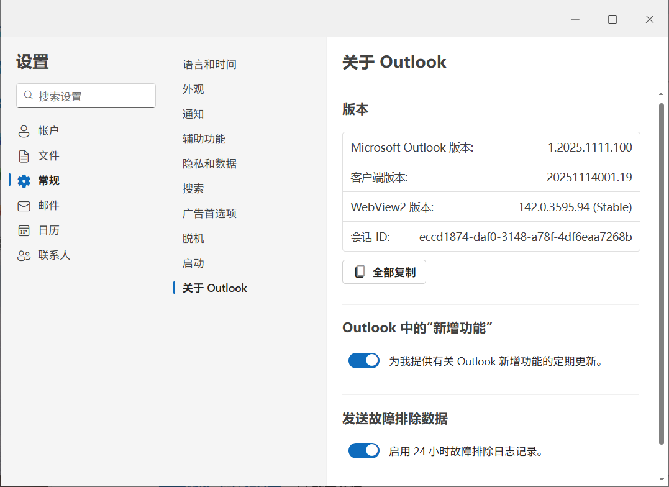Go to 外观 settings page

pos(193,89)
